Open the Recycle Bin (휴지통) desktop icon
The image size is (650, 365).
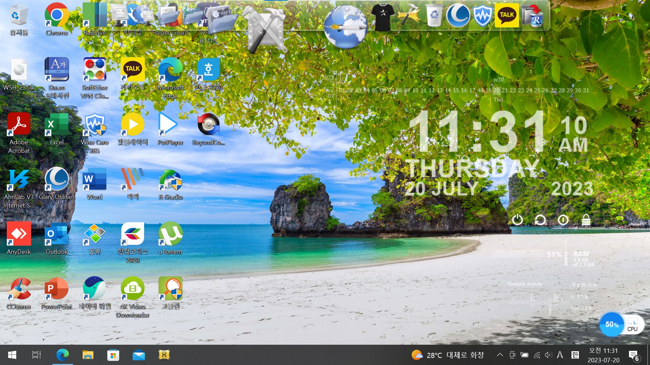[19, 19]
